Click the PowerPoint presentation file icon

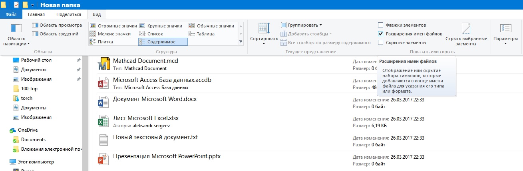click(103, 159)
